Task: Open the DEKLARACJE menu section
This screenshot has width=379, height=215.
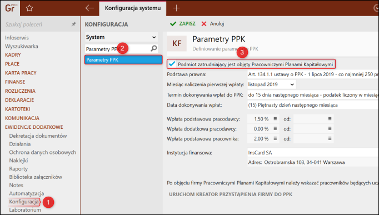Action: 19,100
